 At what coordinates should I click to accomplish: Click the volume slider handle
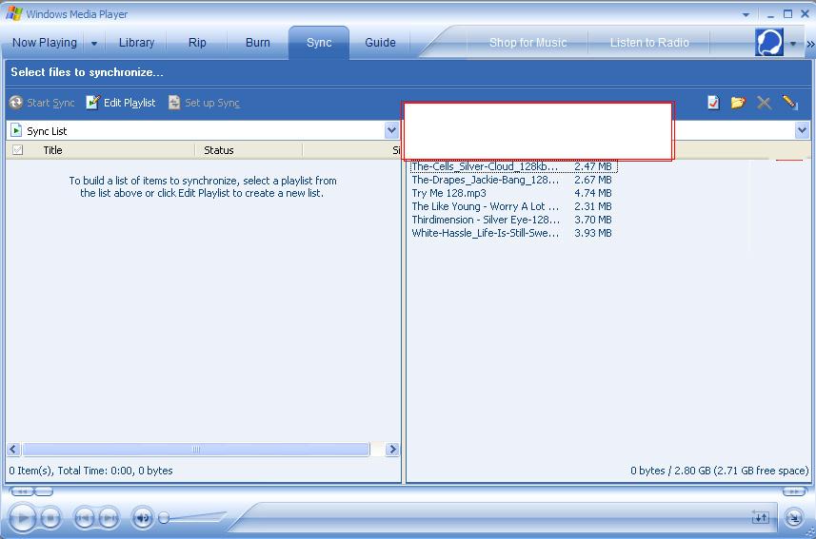[x=164, y=518]
